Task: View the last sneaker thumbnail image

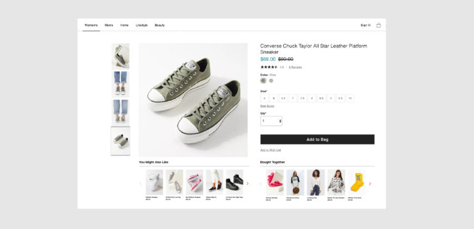Action: point(120,141)
